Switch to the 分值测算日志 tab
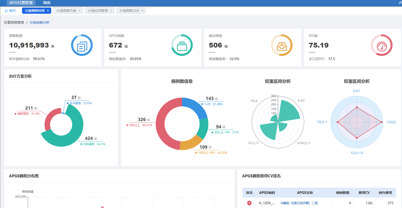Viewport: 402px width, 208px height. coord(129,10)
